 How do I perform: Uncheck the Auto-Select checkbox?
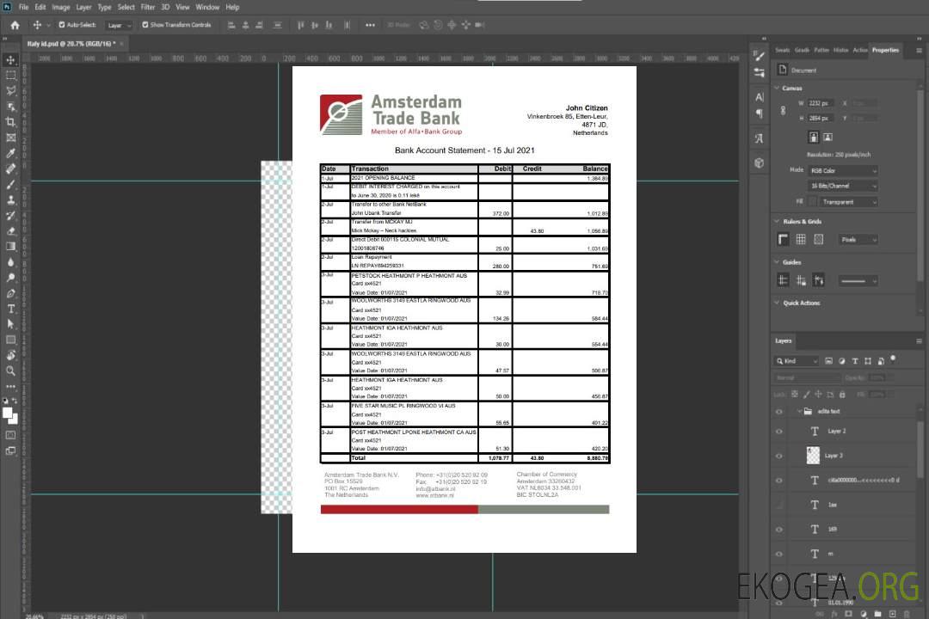pos(62,25)
